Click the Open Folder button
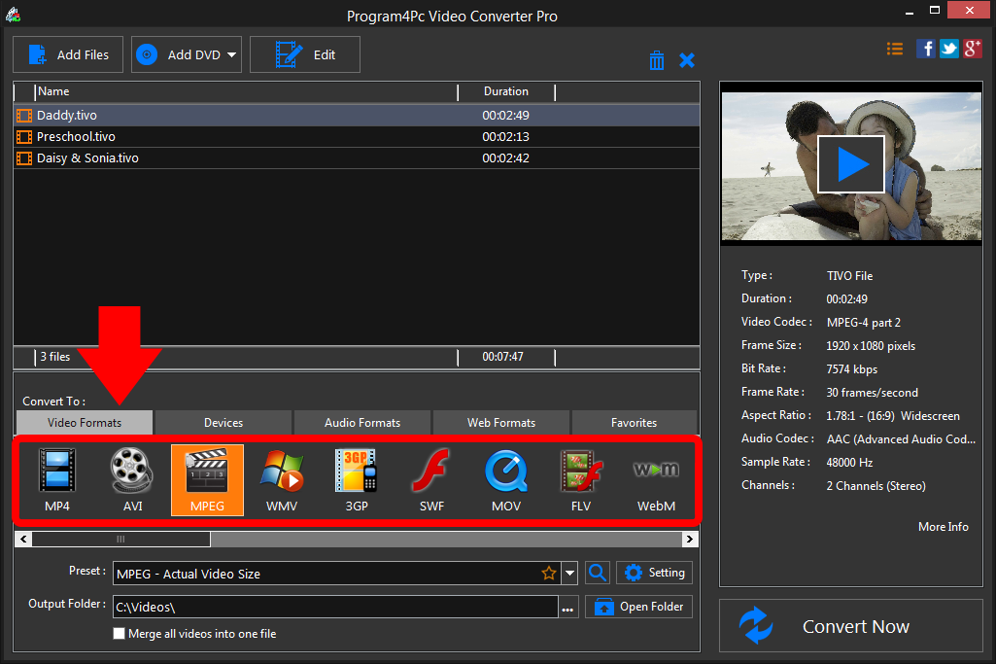Viewport: 996px width, 664px height. click(x=638, y=607)
